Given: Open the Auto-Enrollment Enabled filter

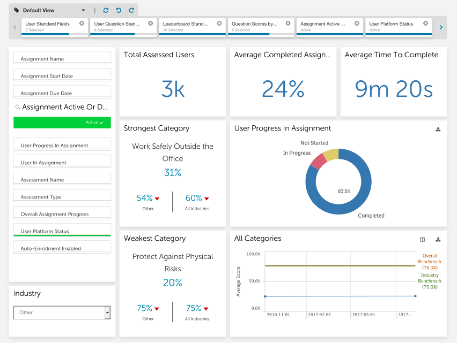Looking at the screenshot, I should [x=62, y=247].
